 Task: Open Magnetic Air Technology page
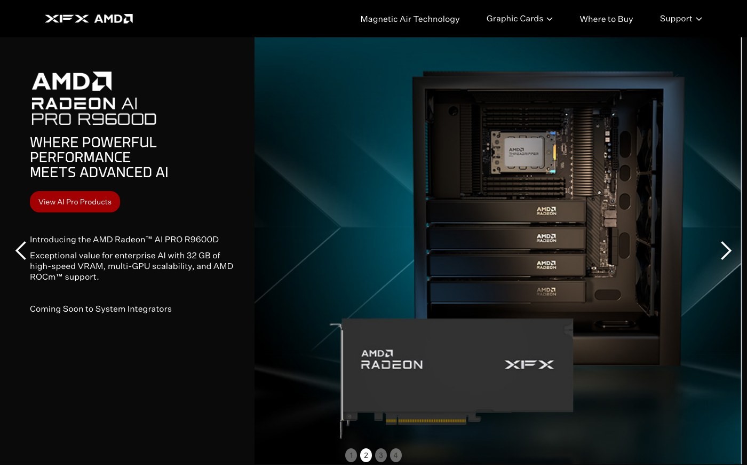410,19
